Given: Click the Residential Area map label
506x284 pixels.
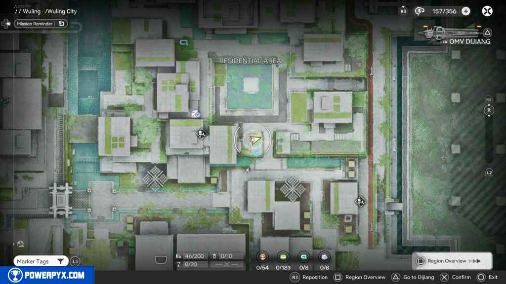Looking at the screenshot, I should 250,61.
